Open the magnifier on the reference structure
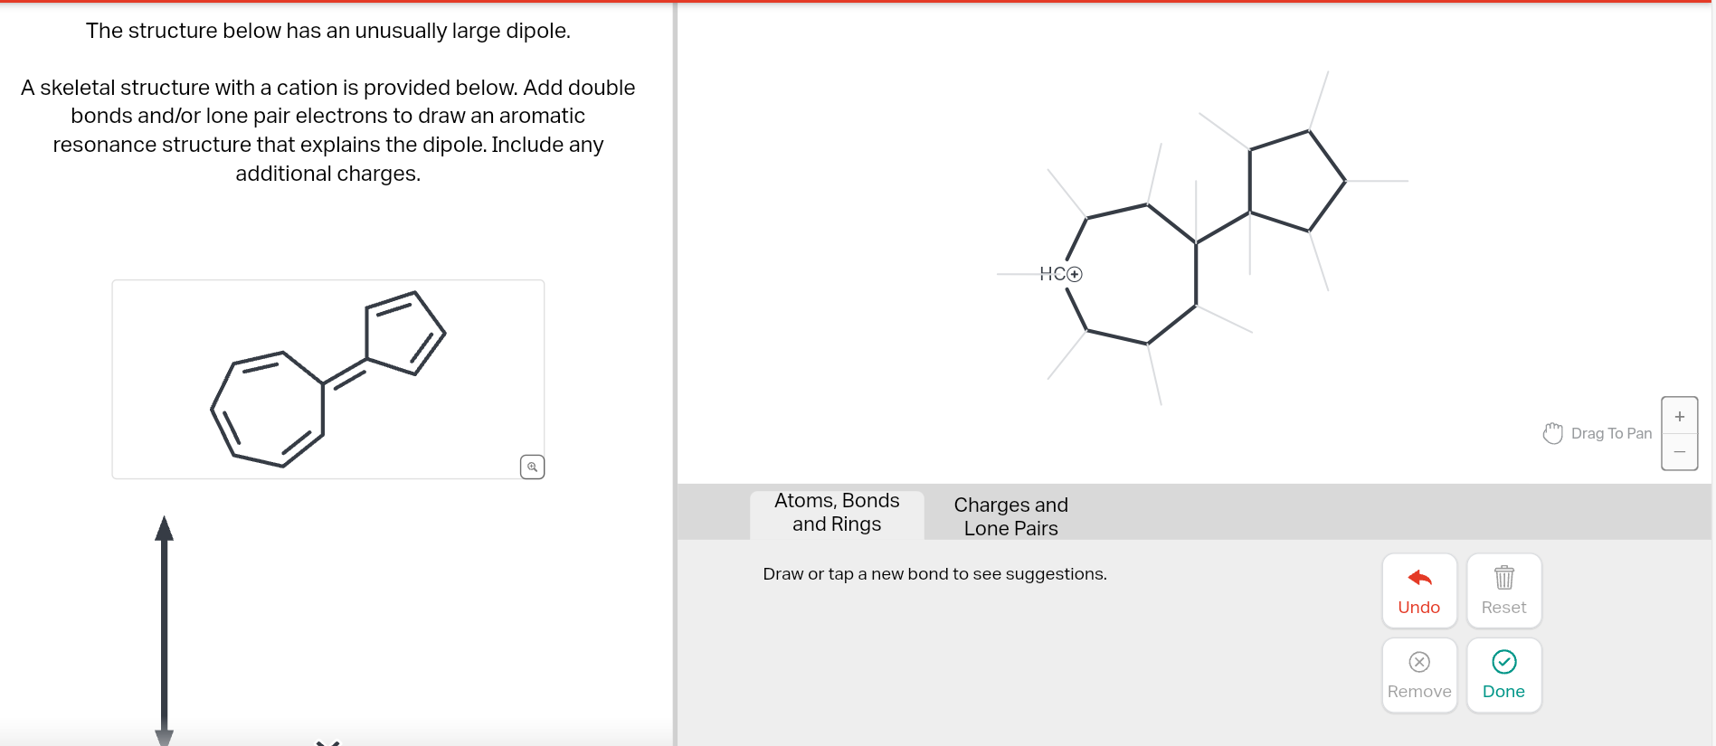This screenshot has height=746, width=1716. pyautogui.click(x=532, y=467)
